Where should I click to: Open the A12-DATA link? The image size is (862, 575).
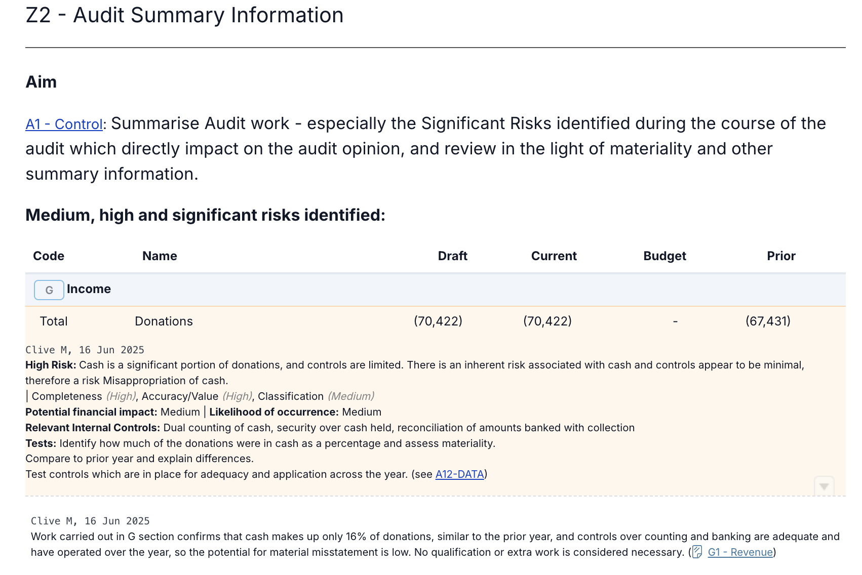460,474
